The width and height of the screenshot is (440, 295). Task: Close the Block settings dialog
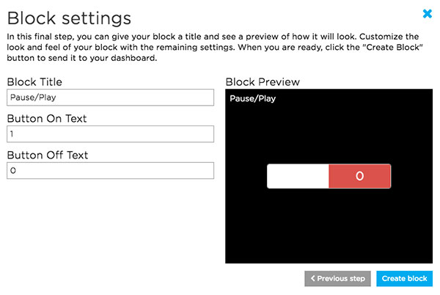tap(428, 13)
